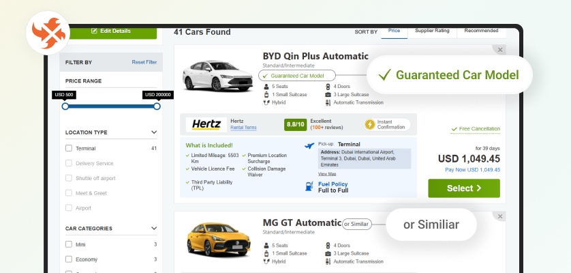Viewport: 571px width, 273px height.
Task: Click the 'Collision Damage Waiver' item
Action: click(x=264, y=171)
